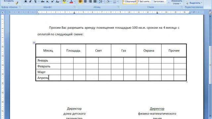Select the Без инте... style
This screenshot has width=212, height=119.
tap(144, 2)
